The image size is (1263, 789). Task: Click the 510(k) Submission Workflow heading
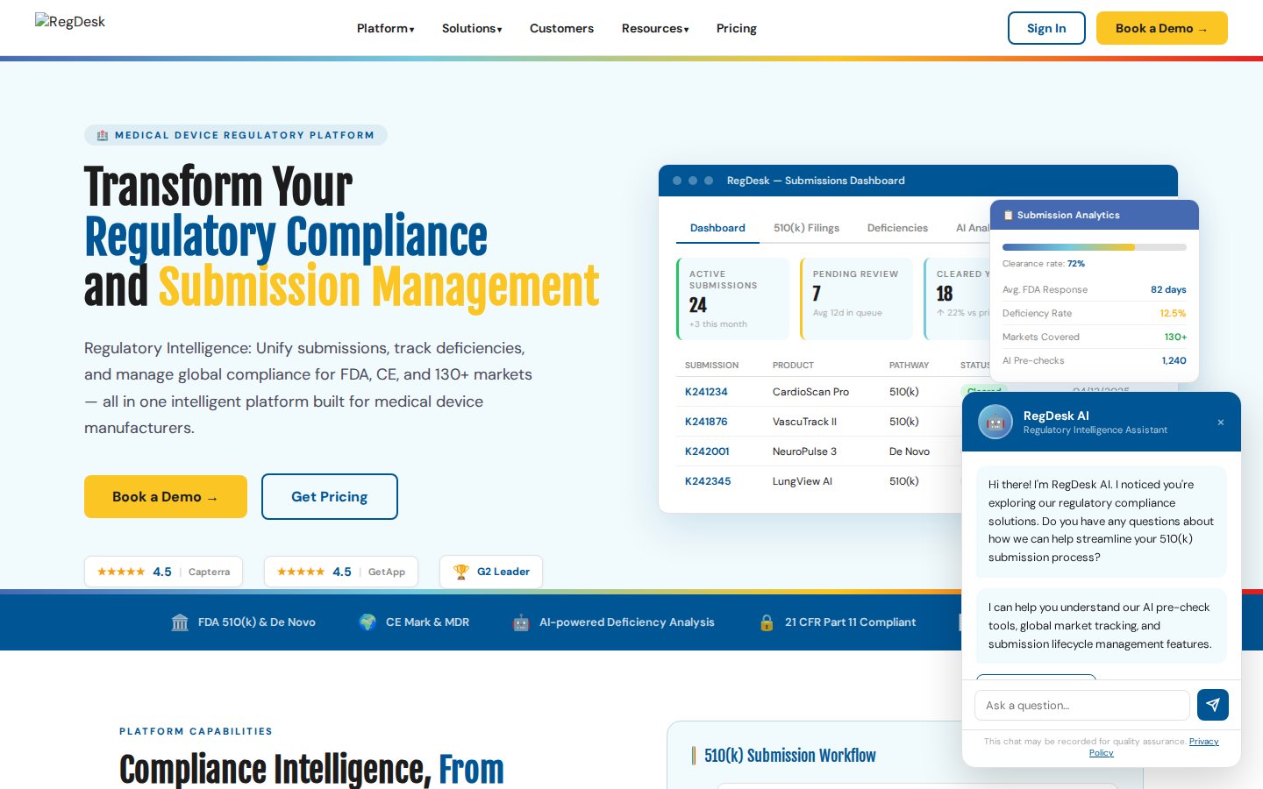[x=789, y=756]
